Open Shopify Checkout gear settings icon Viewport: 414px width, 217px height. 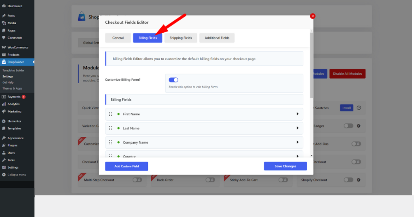tap(359, 180)
